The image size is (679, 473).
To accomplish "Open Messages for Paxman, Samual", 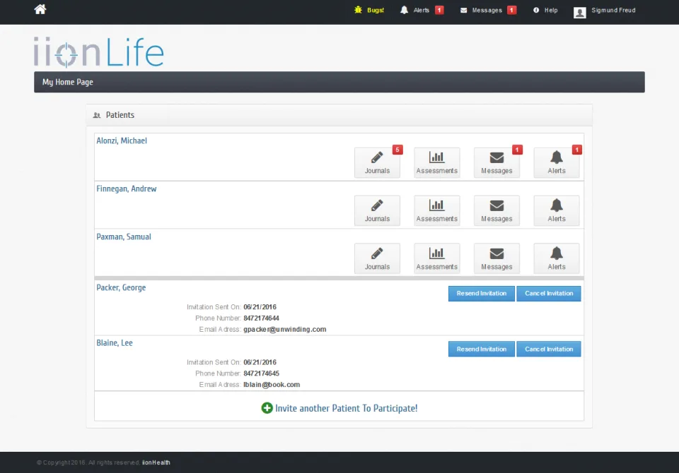I will 497,258.
